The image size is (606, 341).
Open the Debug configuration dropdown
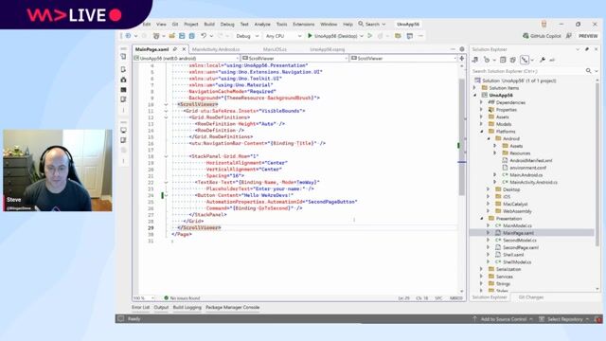pyautogui.click(x=247, y=36)
